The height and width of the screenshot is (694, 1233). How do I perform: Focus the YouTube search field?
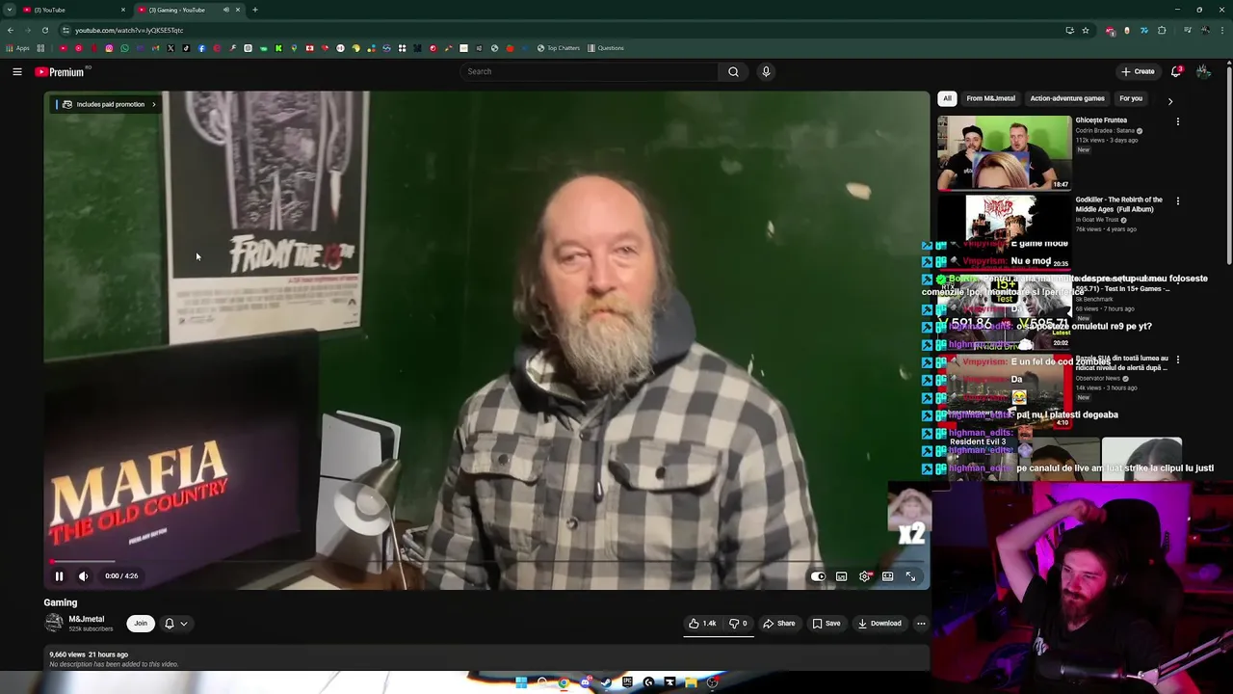[590, 71]
